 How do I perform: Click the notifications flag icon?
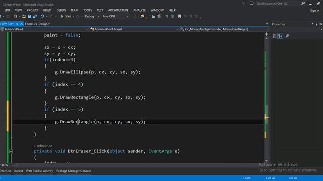[244, 4]
